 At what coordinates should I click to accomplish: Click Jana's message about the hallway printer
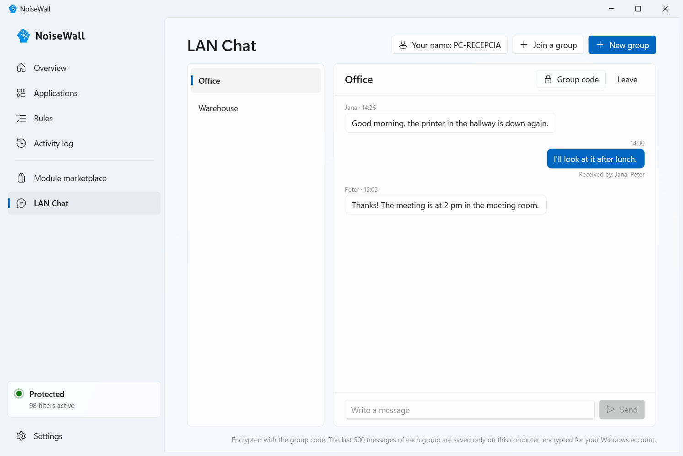click(x=450, y=123)
